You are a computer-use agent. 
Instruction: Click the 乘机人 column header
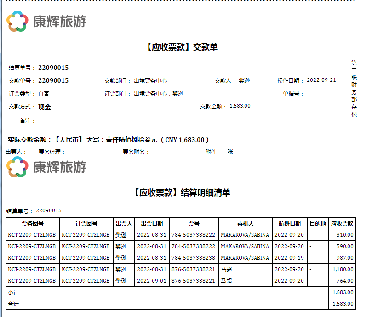pyautogui.click(x=245, y=224)
